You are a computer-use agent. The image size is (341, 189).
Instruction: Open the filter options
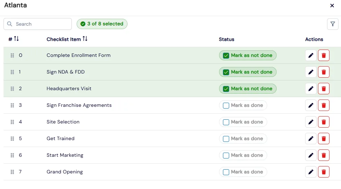coord(333,24)
